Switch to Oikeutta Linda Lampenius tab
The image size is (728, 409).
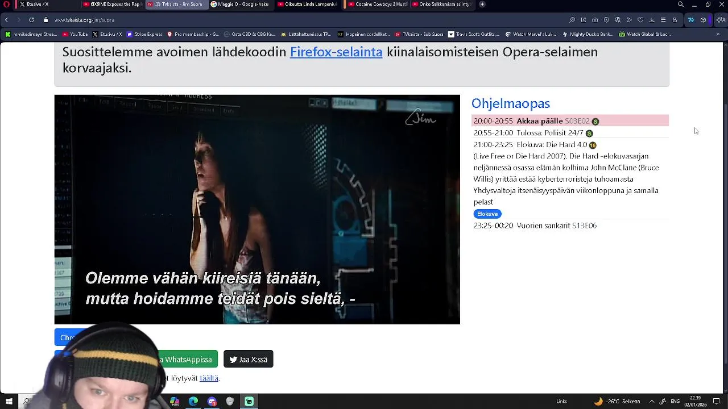308,4
